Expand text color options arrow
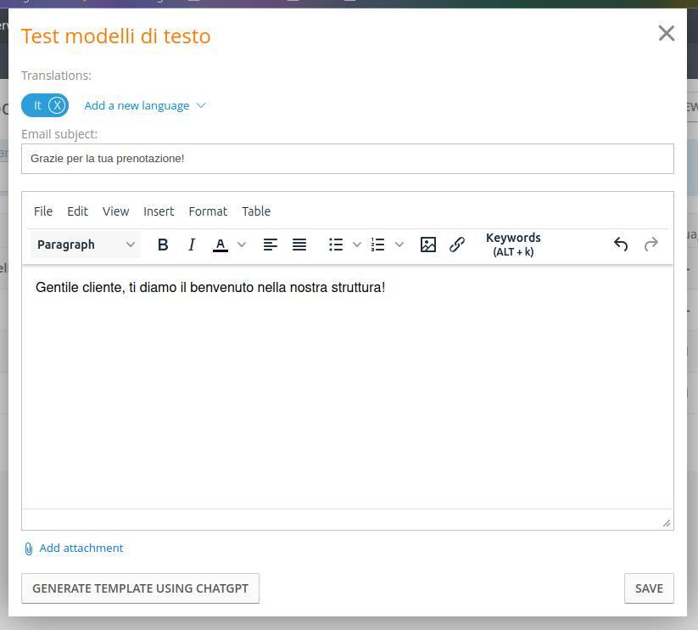This screenshot has height=630, width=698. pos(242,245)
